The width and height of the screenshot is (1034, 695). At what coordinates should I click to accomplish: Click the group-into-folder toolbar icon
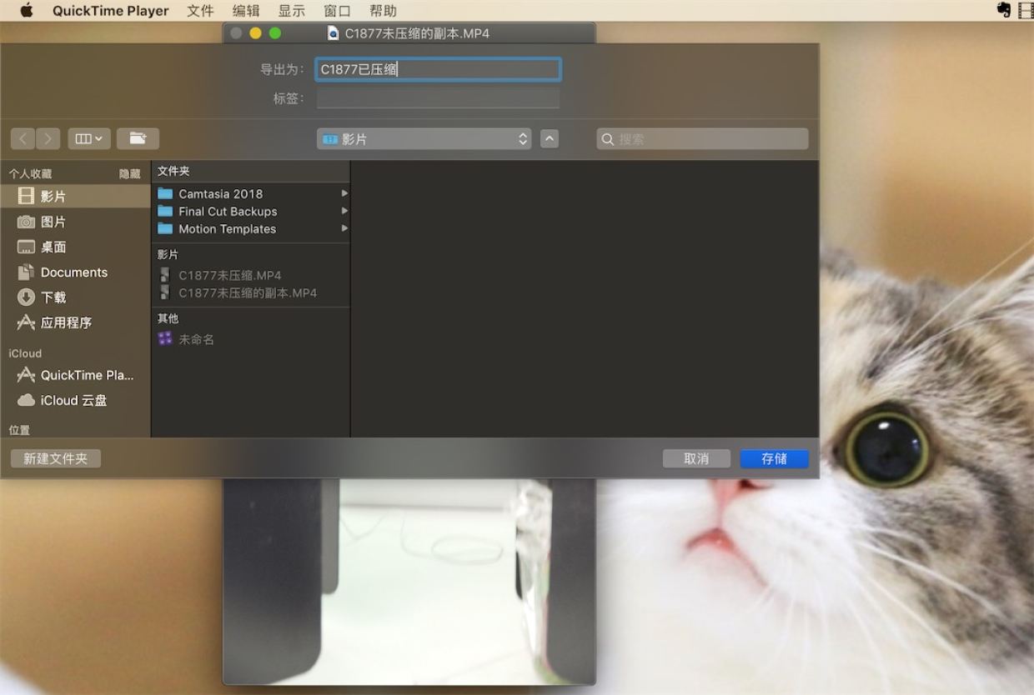click(x=138, y=138)
